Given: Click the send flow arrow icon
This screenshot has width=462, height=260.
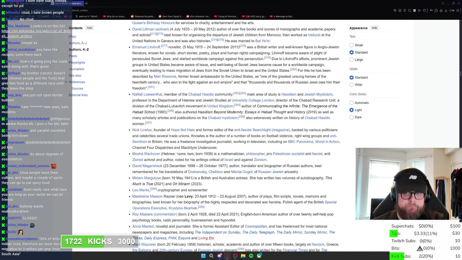Looking at the screenshot, I should tap(419, 10).
